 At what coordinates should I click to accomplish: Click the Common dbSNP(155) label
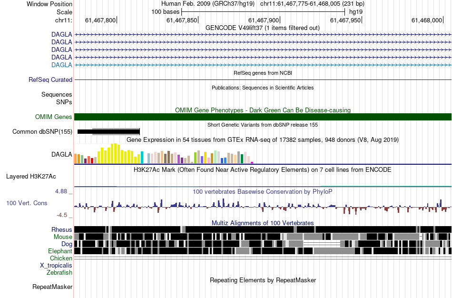tap(42, 131)
